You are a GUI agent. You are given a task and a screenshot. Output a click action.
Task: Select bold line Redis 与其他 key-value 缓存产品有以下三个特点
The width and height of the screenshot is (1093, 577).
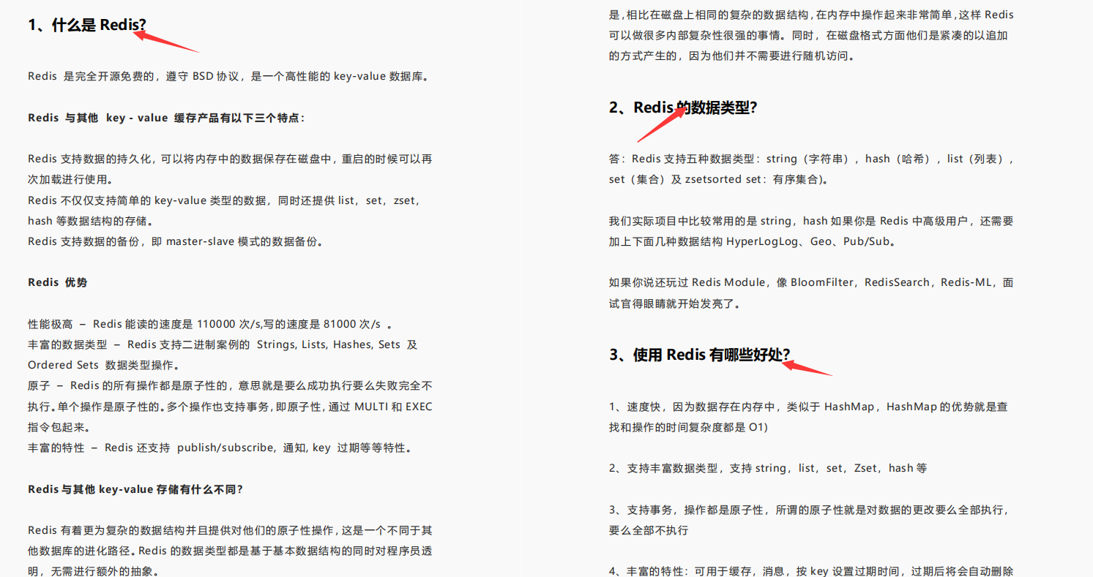tap(166, 117)
